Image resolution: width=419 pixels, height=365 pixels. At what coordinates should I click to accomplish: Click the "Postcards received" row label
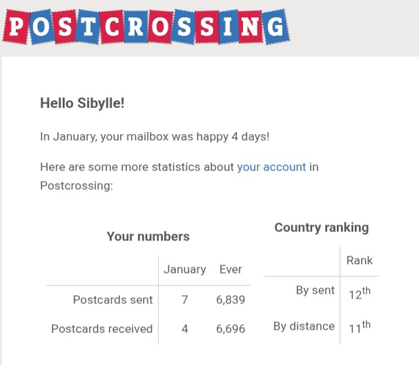pyautogui.click(x=101, y=329)
